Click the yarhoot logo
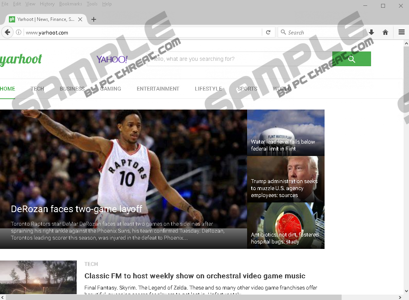Screen dimensions: 409x300 (x=21, y=59)
